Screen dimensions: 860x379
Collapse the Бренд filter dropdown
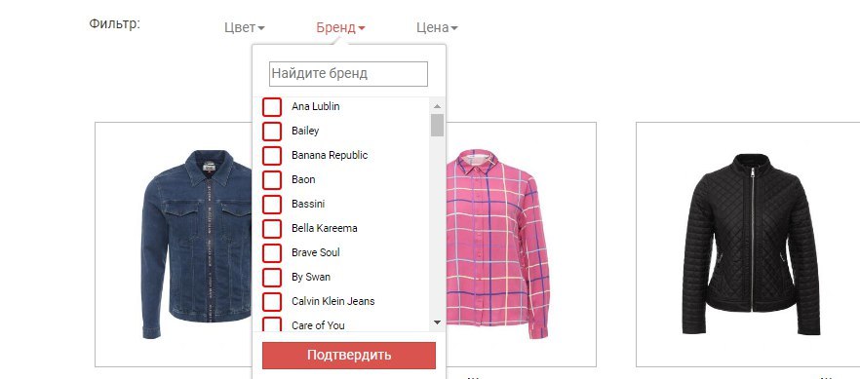[x=340, y=27]
